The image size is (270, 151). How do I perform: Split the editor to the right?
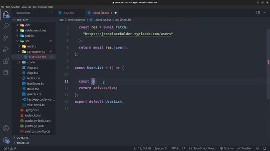tap(258, 13)
